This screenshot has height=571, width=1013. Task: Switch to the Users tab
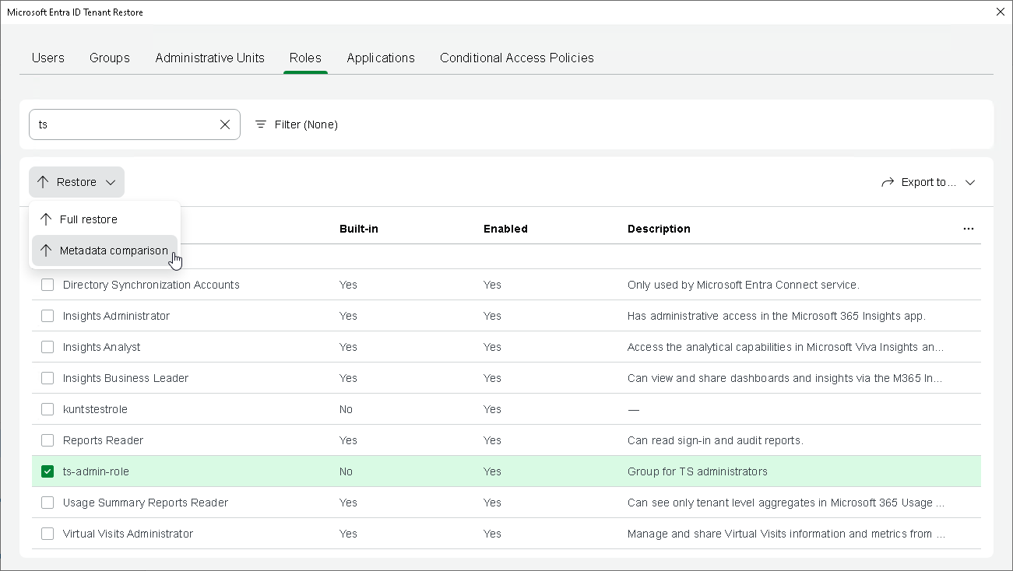point(48,58)
